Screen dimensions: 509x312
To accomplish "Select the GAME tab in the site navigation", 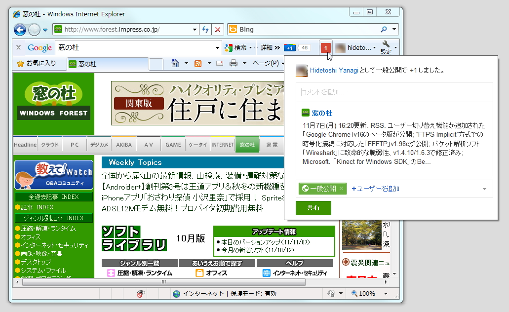I will pyautogui.click(x=173, y=144).
